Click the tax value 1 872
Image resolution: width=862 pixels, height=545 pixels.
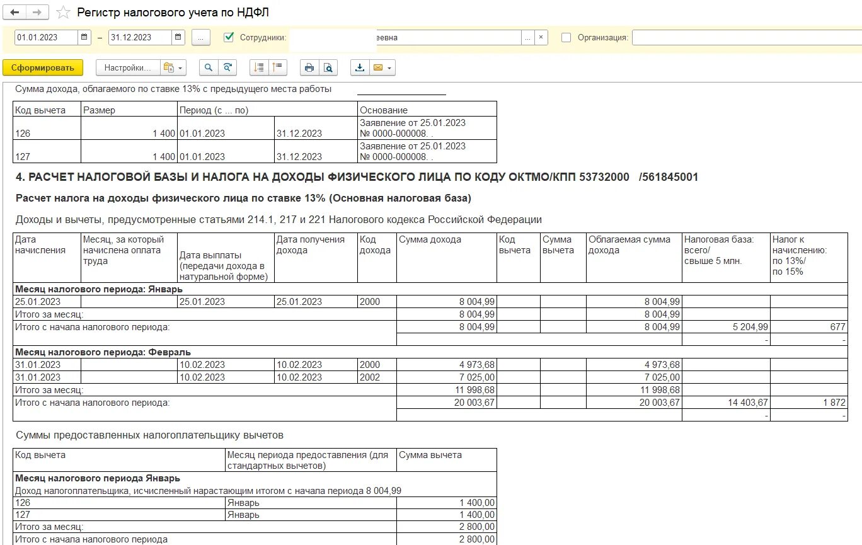pyautogui.click(x=809, y=403)
